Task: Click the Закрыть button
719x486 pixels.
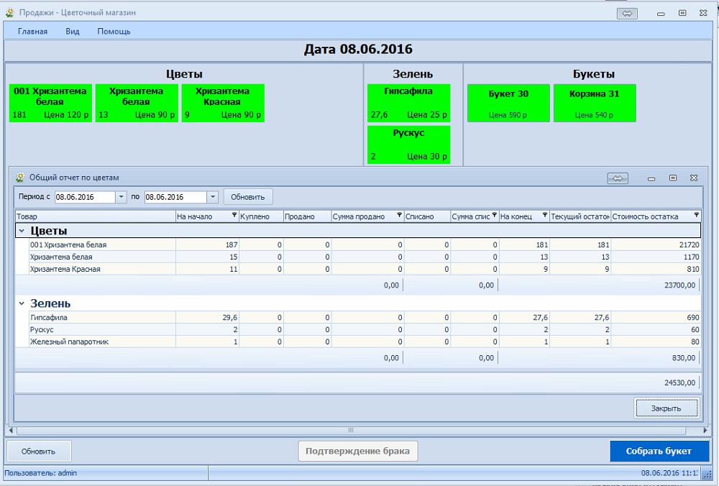Action: [x=667, y=408]
